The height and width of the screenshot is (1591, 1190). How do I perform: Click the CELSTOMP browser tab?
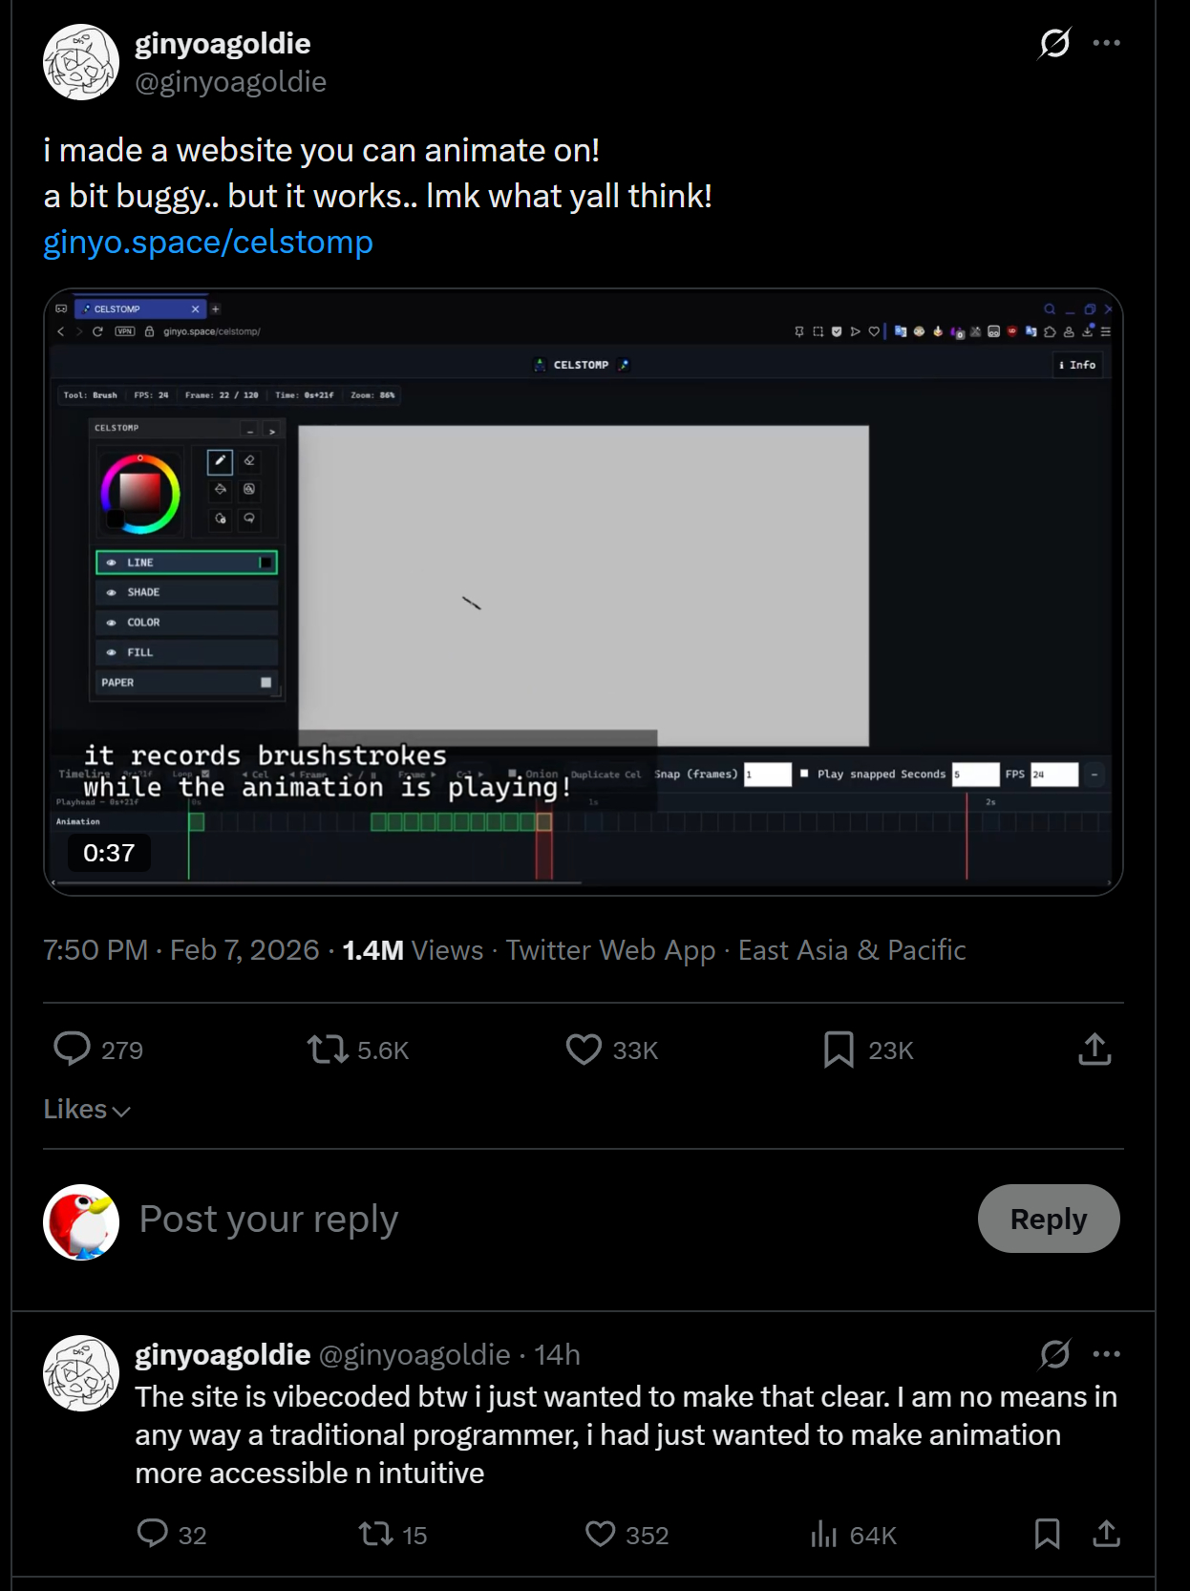134,309
